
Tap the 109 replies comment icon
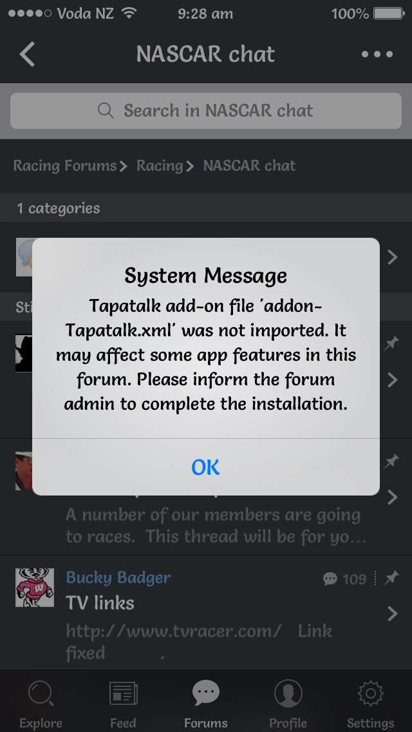point(330,579)
